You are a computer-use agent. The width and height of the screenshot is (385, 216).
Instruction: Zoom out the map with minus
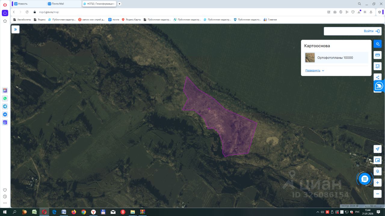(377, 193)
